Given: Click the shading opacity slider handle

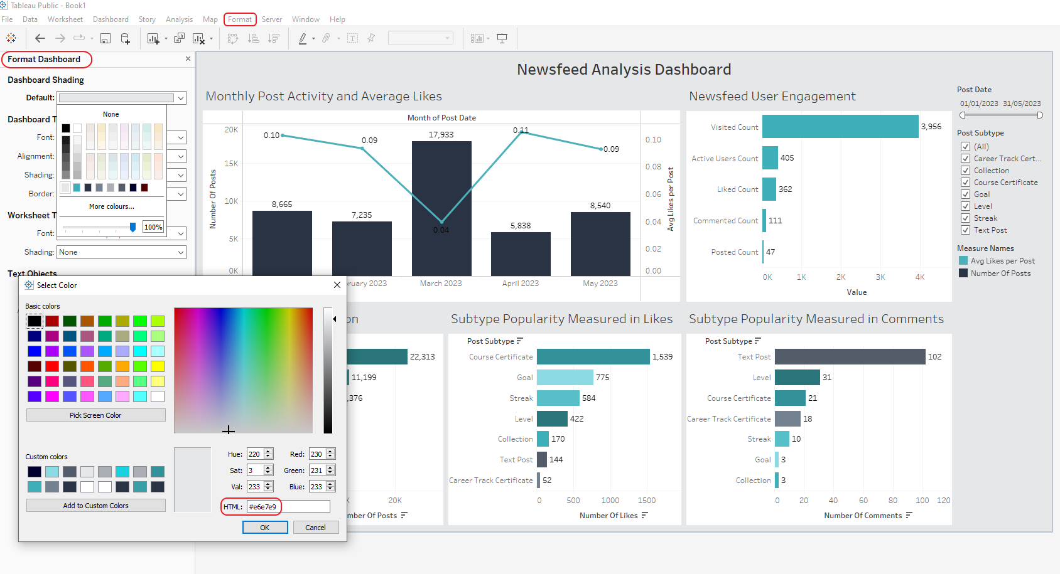Looking at the screenshot, I should tap(132, 227).
